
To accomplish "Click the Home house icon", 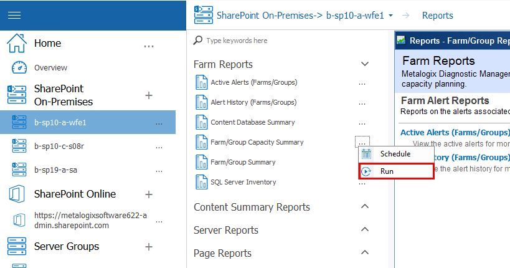I will pos(16,44).
